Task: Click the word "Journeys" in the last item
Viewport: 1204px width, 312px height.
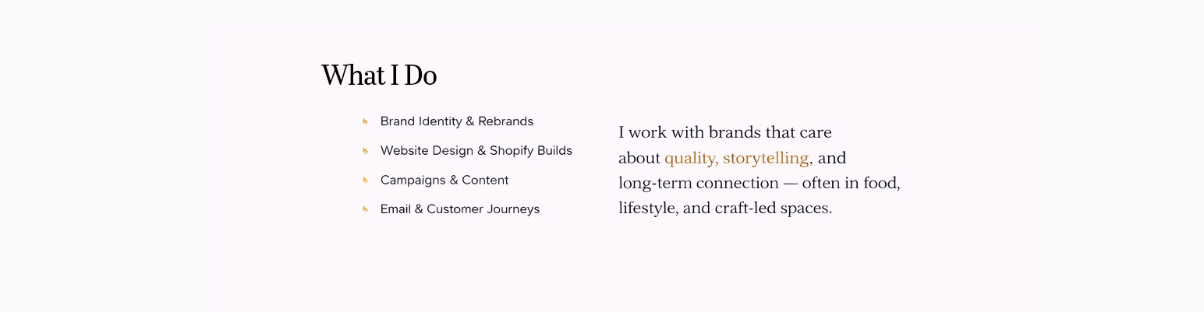Action: coord(513,209)
